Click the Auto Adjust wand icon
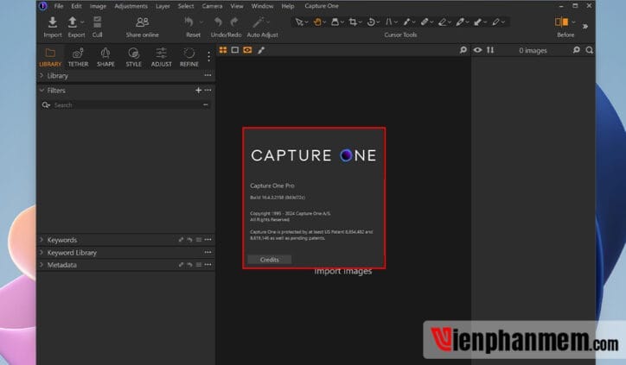Viewport: 626px width, 365px height. (258, 22)
